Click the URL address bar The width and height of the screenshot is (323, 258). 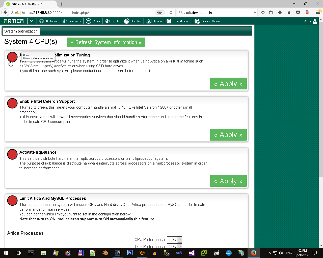point(87,12)
